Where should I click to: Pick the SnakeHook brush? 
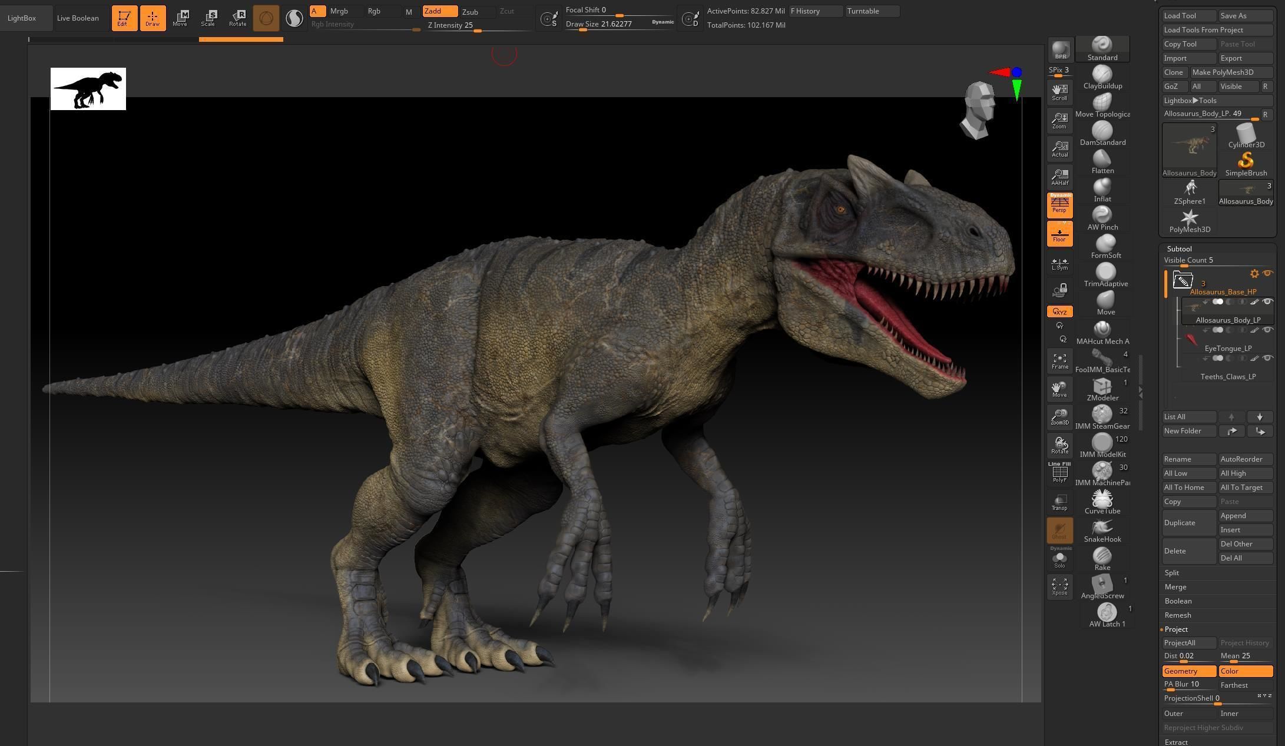pyautogui.click(x=1102, y=529)
